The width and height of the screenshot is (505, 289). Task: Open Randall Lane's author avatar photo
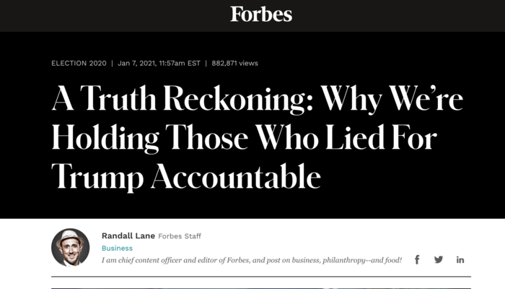pos(71,247)
